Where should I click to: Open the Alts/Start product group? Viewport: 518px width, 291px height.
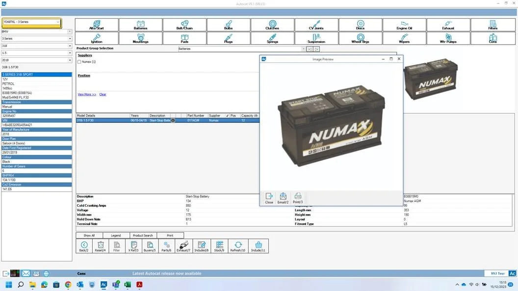point(97,25)
